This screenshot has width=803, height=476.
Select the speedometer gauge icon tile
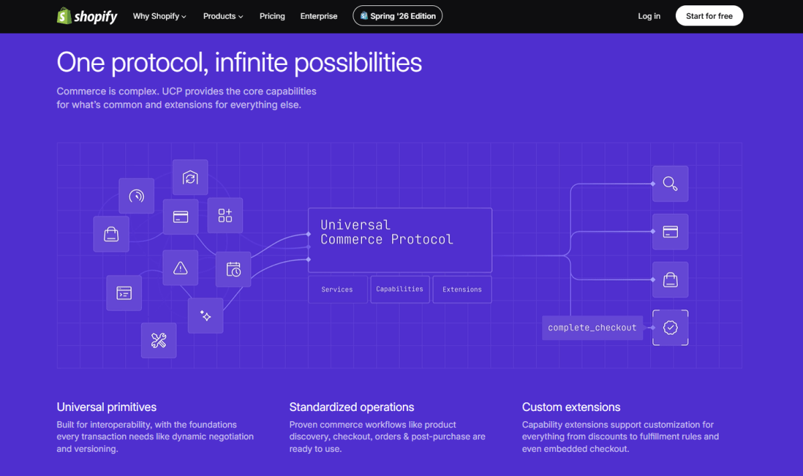137,195
